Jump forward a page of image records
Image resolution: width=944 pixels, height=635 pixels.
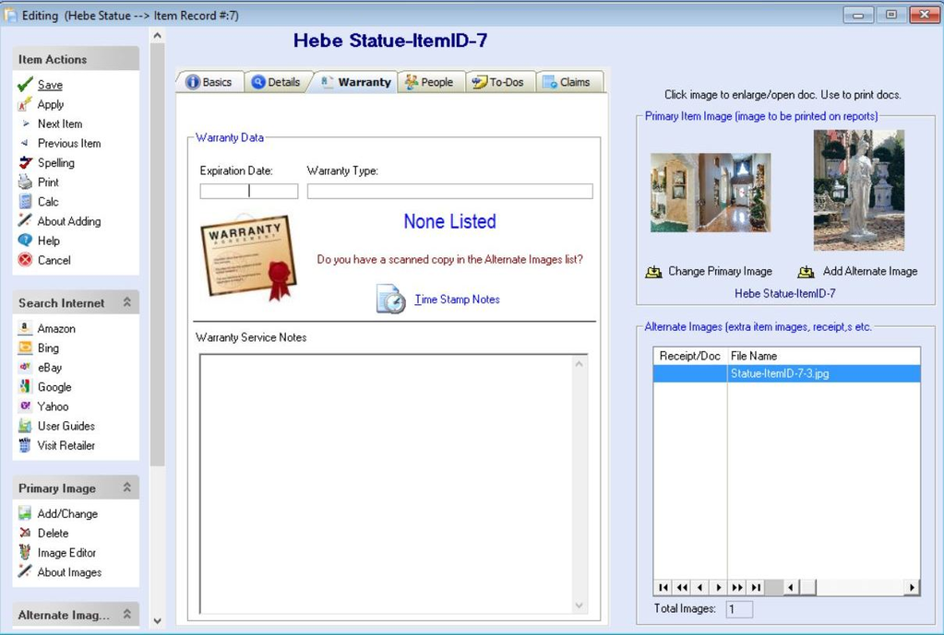coord(737,587)
